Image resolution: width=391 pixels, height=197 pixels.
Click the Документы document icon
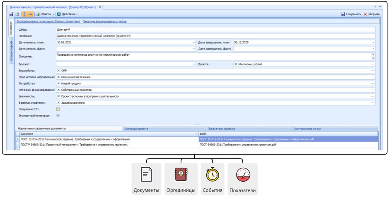click(146, 175)
